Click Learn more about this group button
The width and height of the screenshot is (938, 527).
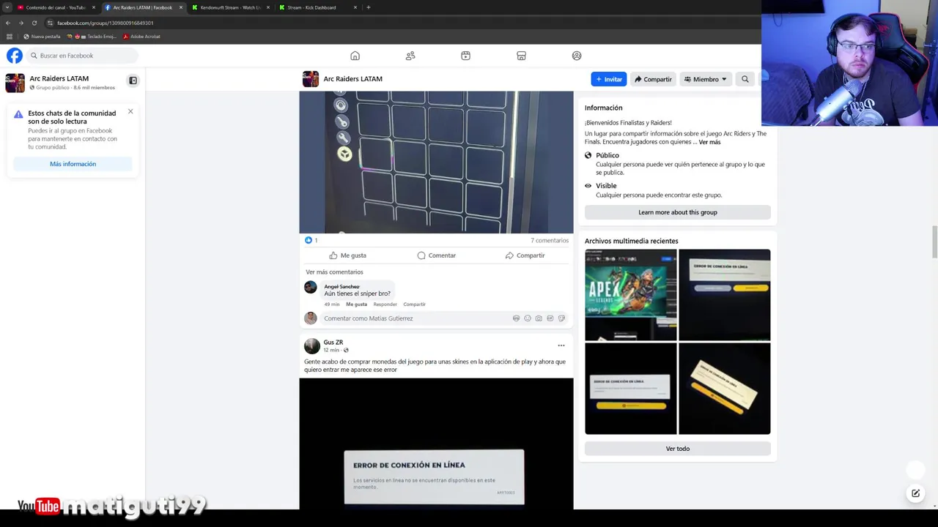pyautogui.click(x=678, y=212)
